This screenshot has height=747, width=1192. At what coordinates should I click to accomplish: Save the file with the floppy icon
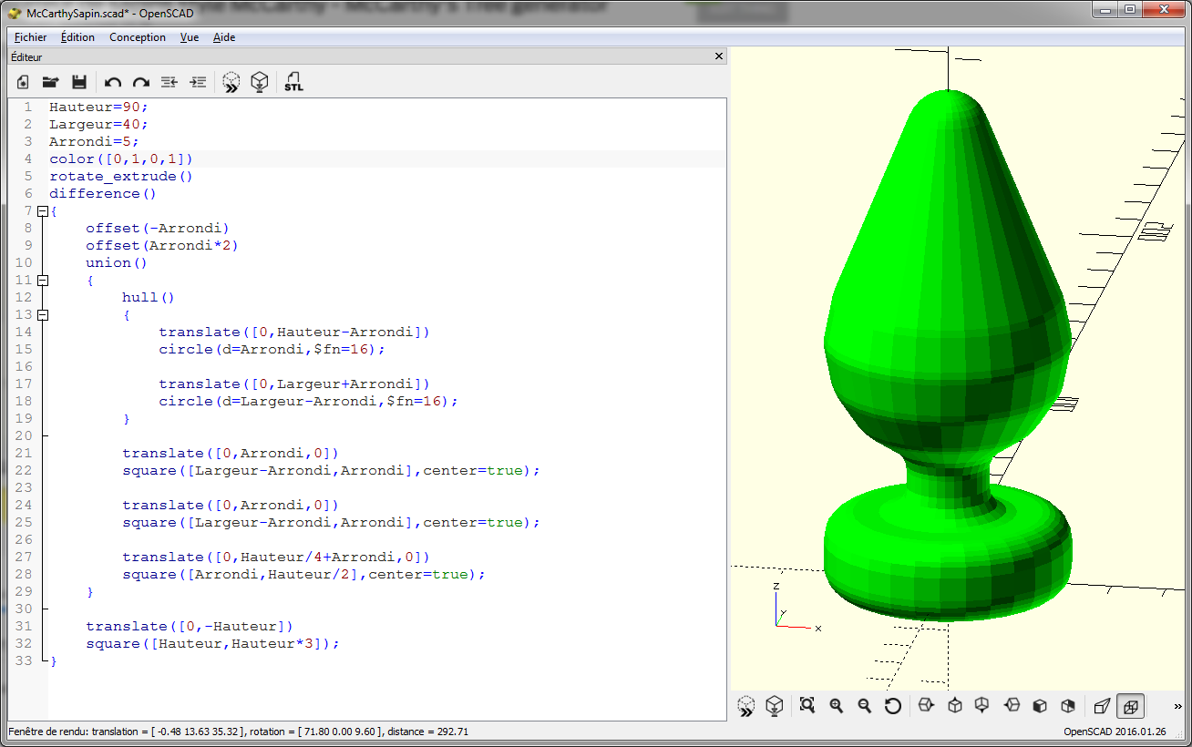click(79, 82)
